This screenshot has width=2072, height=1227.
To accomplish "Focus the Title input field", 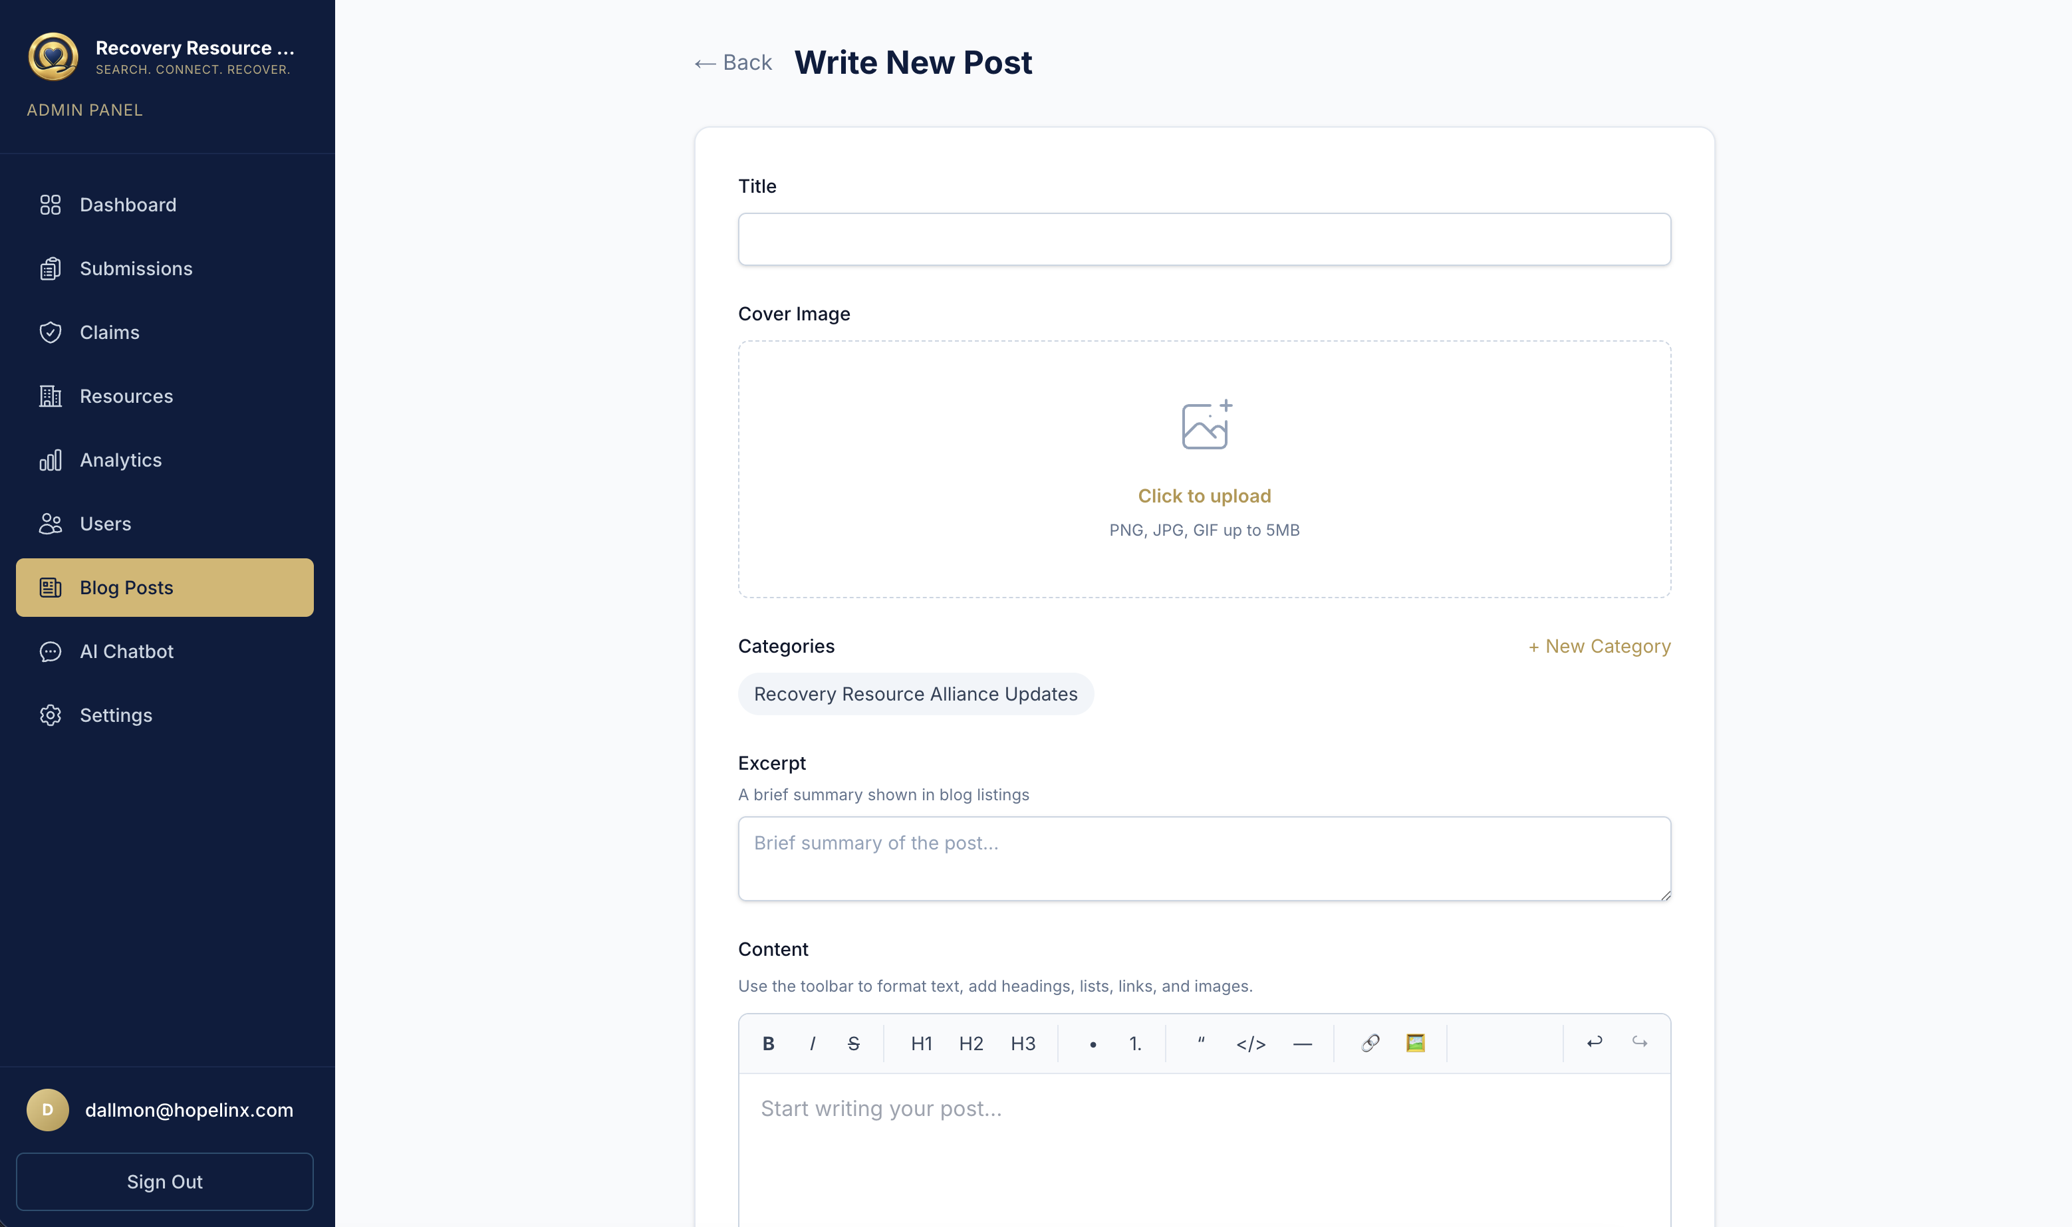I will [1204, 239].
